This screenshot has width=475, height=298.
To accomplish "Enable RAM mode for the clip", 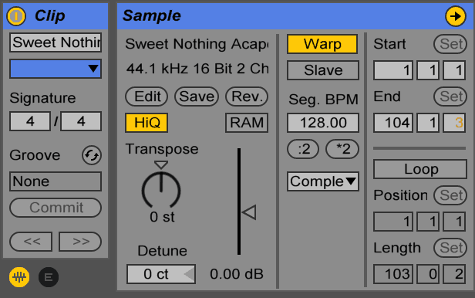I will (247, 123).
